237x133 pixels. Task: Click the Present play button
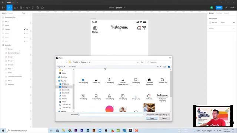point(226,7)
